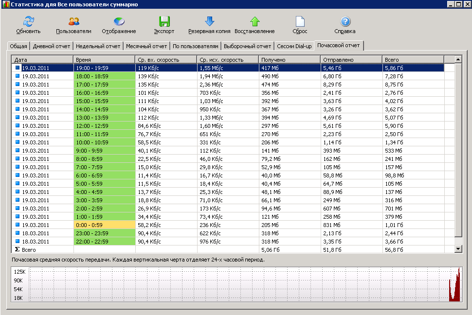Image resolution: width=472 pixels, height=315 pixels.
Task: Open the Справка help icon
Action: tap(345, 22)
